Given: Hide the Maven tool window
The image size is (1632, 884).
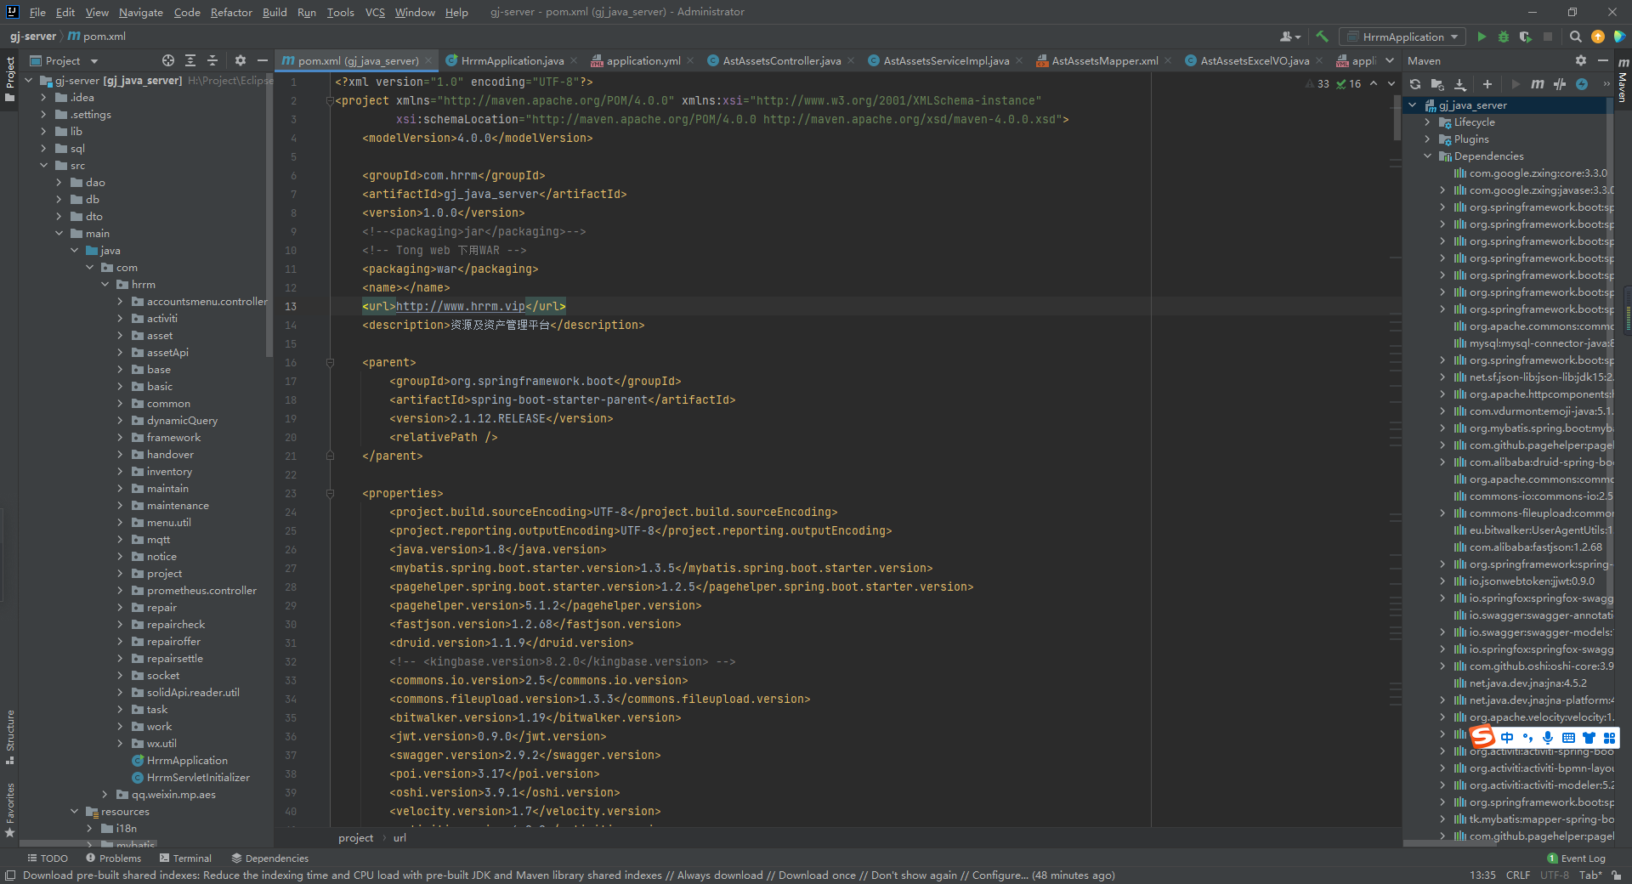Looking at the screenshot, I should click(1603, 60).
